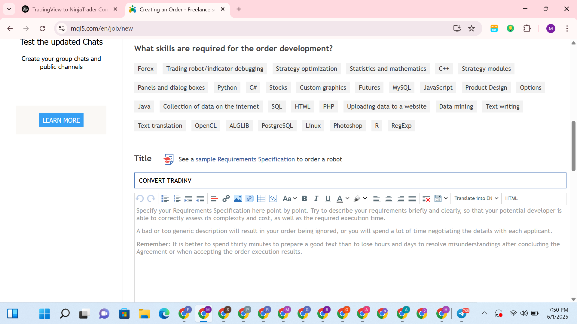Click the numbered list icon
This screenshot has width=577, height=324.
point(177,198)
